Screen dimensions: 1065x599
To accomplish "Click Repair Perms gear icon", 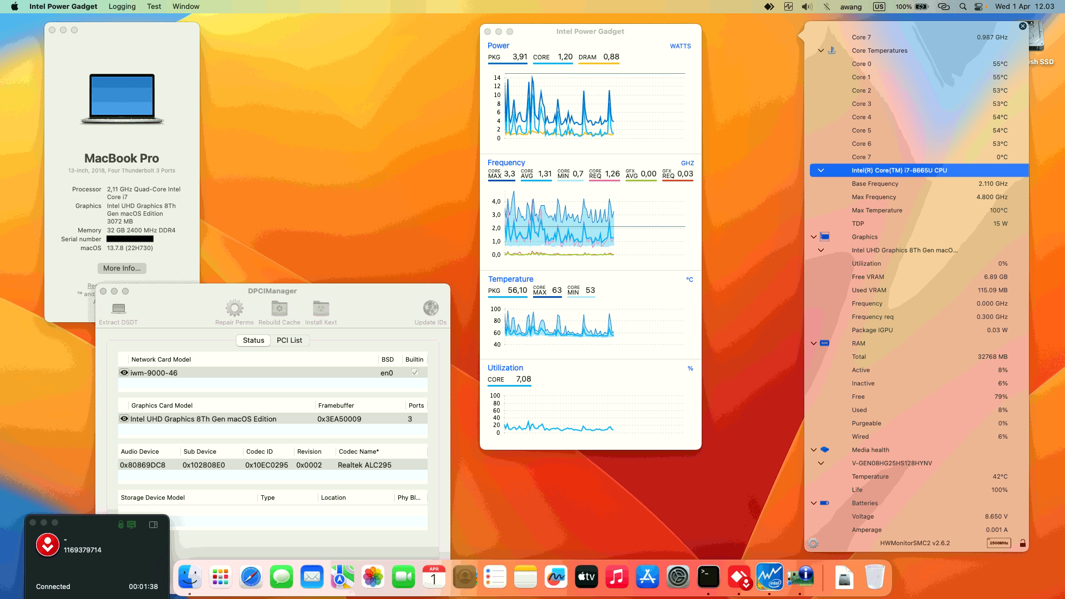I will pyautogui.click(x=234, y=308).
